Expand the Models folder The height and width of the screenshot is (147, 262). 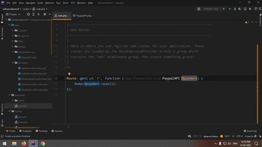point(13,47)
